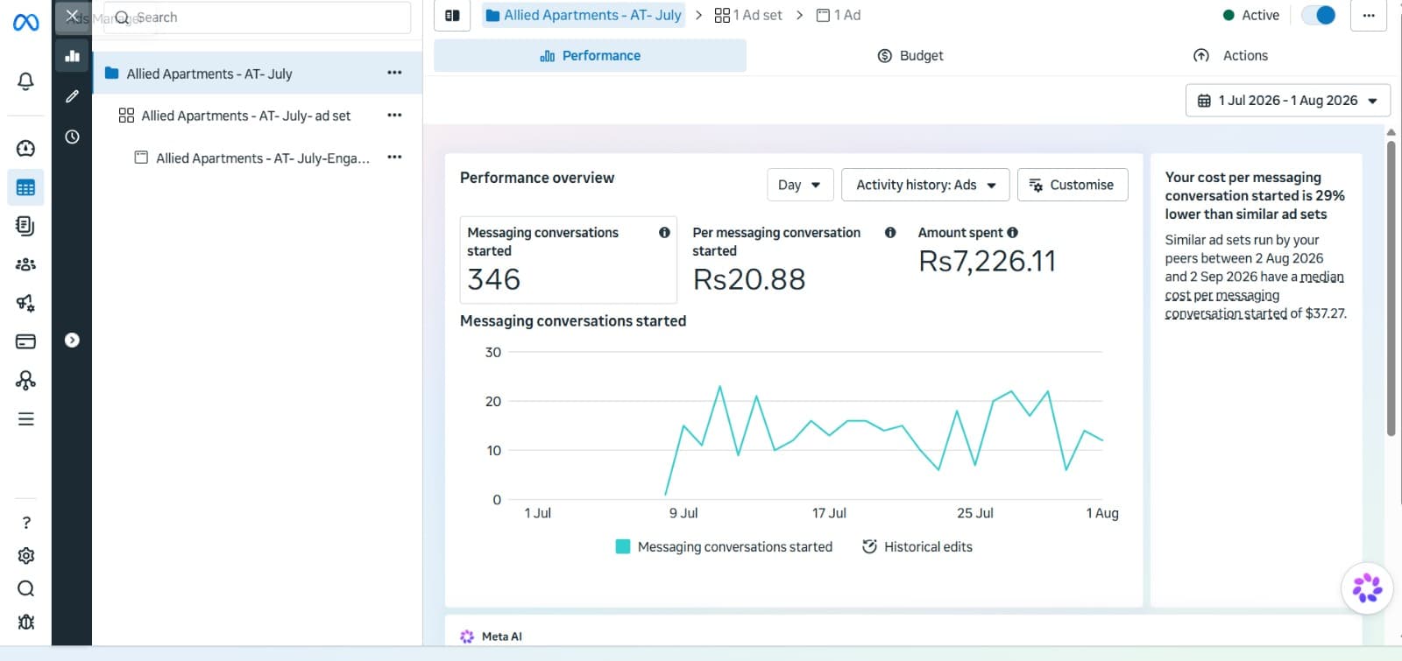Open the notifications bell
The height and width of the screenshot is (661, 1402).
click(x=25, y=81)
